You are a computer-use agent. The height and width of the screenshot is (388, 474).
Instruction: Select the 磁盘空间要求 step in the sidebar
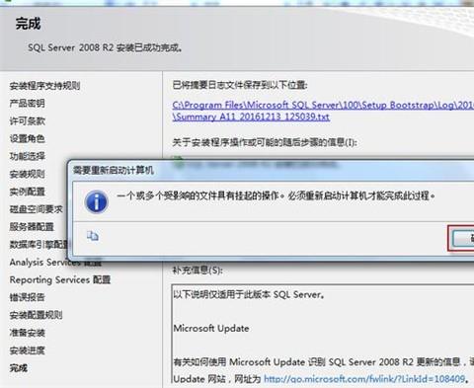click(36, 209)
